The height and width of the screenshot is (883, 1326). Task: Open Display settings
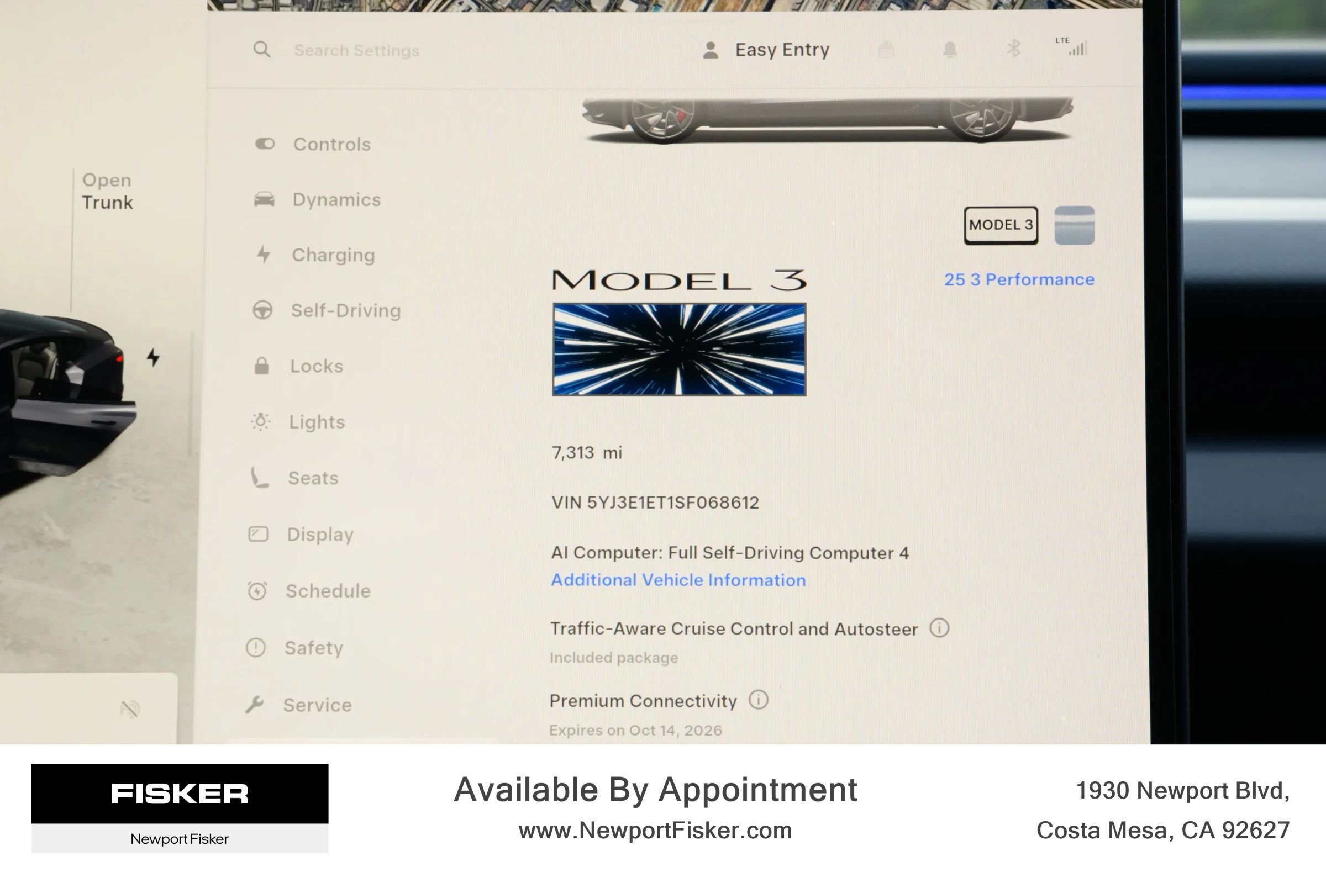(x=301, y=534)
